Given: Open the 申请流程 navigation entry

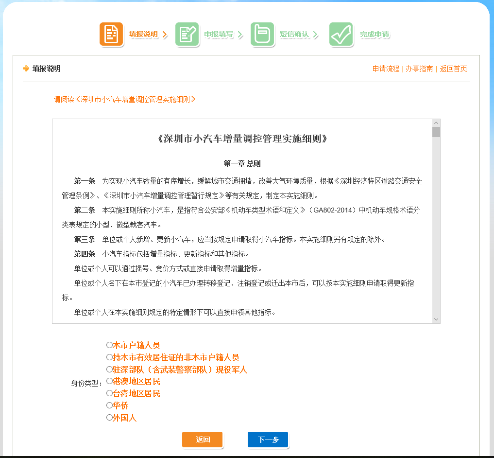Looking at the screenshot, I should pyautogui.click(x=385, y=69).
